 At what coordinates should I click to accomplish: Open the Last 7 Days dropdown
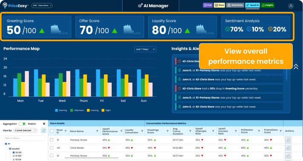coord(145,49)
